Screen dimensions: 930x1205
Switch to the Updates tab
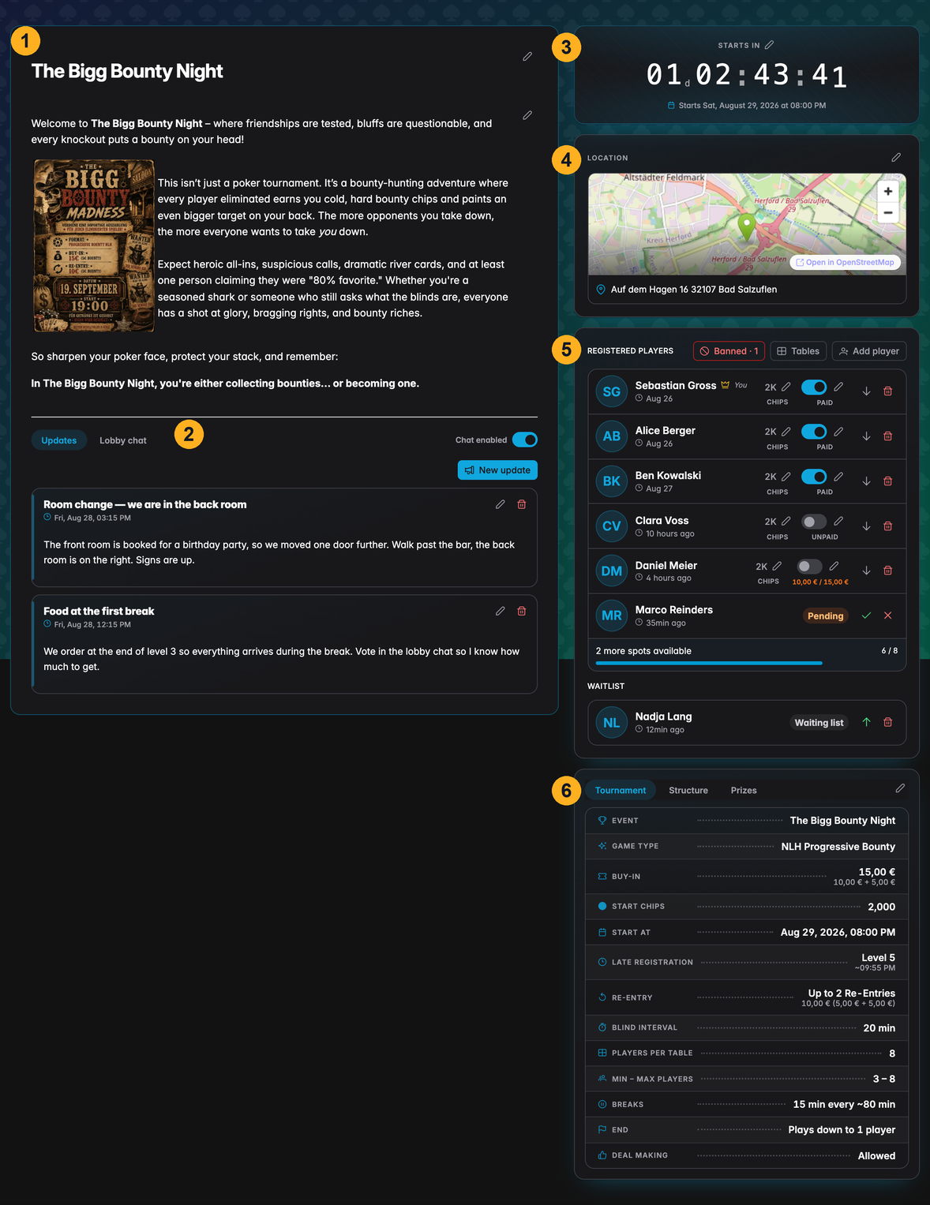[59, 440]
